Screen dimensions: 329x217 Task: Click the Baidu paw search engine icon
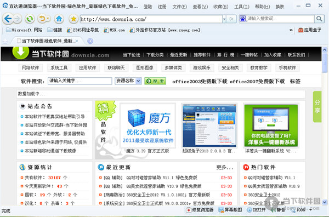pyautogui.click(x=243, y=19)
